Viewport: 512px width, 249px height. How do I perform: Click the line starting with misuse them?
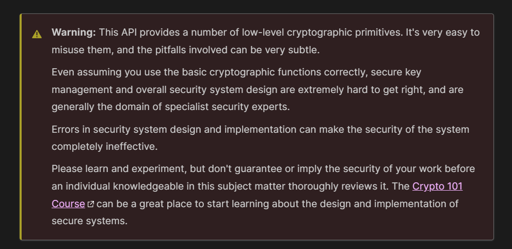click(185, 50)
